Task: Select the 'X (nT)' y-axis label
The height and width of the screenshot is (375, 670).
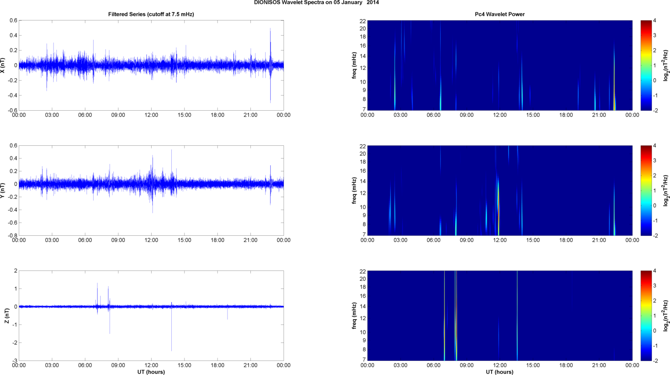Action: click(3, 65)
